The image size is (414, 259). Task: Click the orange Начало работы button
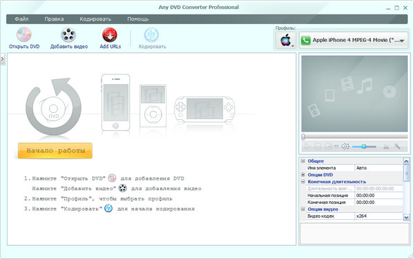pos(55,151)
